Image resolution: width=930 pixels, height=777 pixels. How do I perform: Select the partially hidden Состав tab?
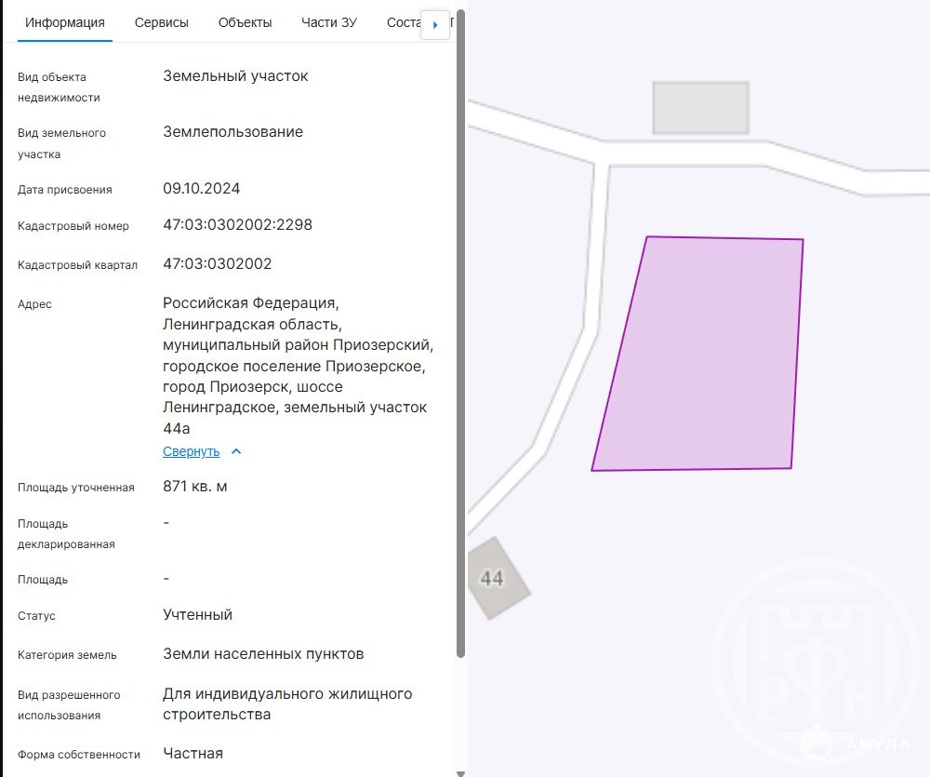click(x=404, y=23)
